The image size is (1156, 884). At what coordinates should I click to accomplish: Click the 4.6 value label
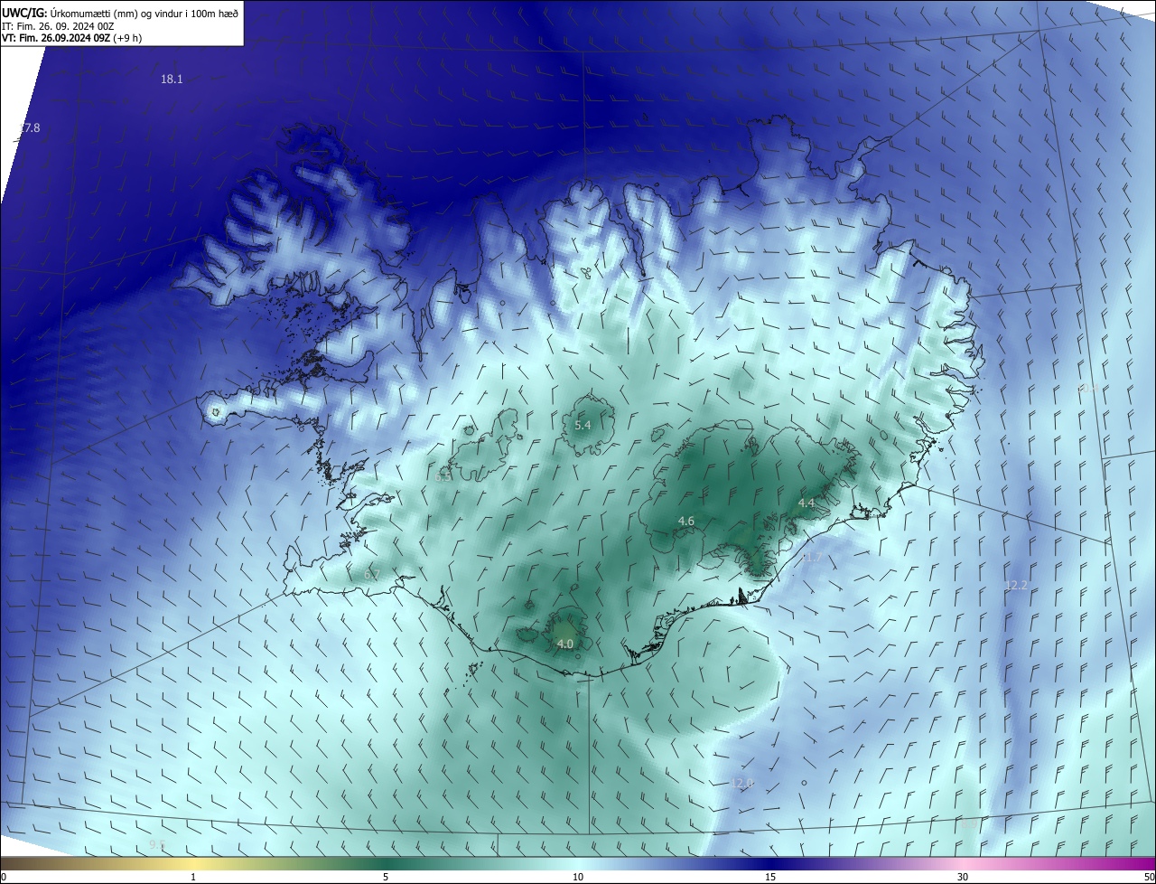coord(686,522)
